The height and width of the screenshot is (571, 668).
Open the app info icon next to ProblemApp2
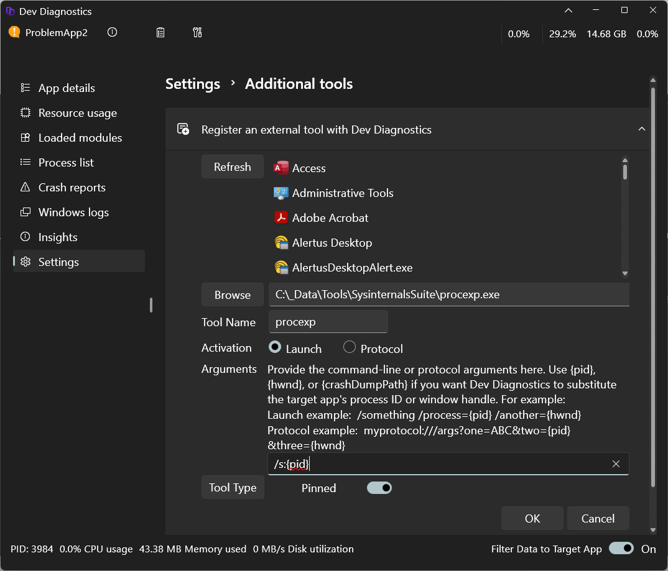click(112, 32)
